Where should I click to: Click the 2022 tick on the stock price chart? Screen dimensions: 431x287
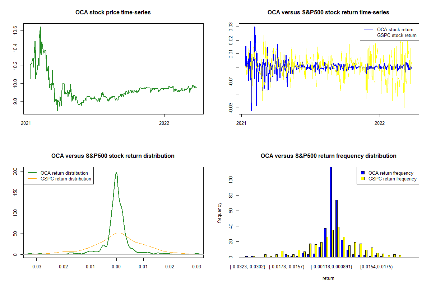(164, 122)
